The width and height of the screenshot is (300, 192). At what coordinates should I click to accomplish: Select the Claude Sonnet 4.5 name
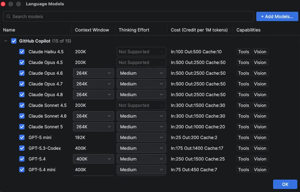47,105
